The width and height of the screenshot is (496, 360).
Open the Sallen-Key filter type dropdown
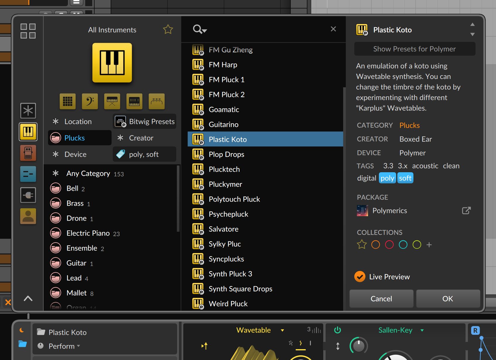click(x=422, y=330)
